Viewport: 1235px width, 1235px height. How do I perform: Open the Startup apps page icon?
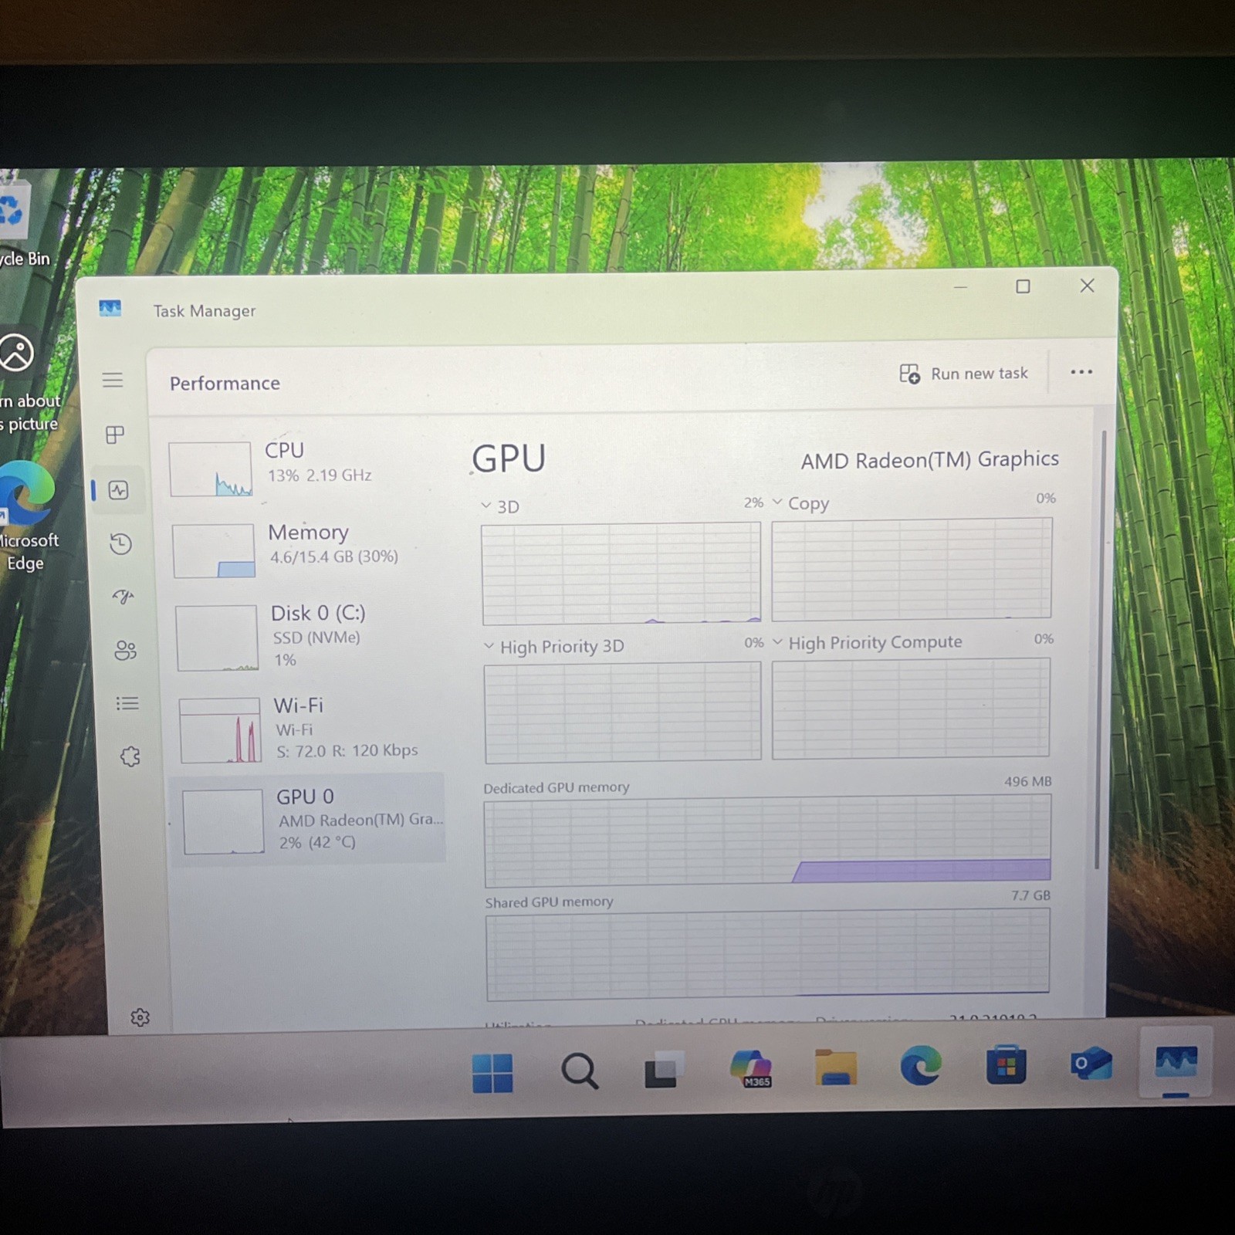tap(123, 597)
